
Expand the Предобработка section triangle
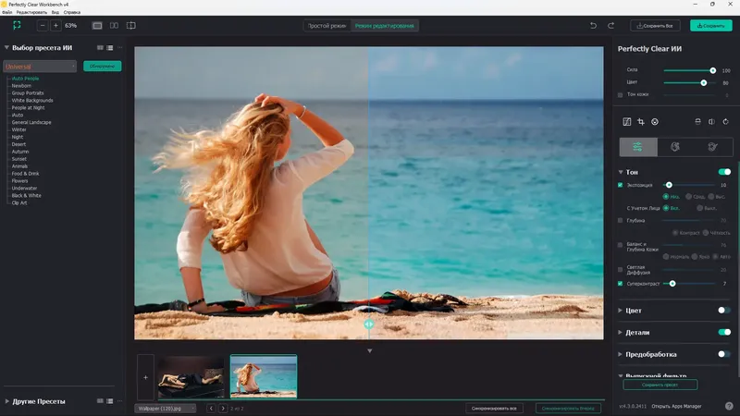(x=620, y=354)
